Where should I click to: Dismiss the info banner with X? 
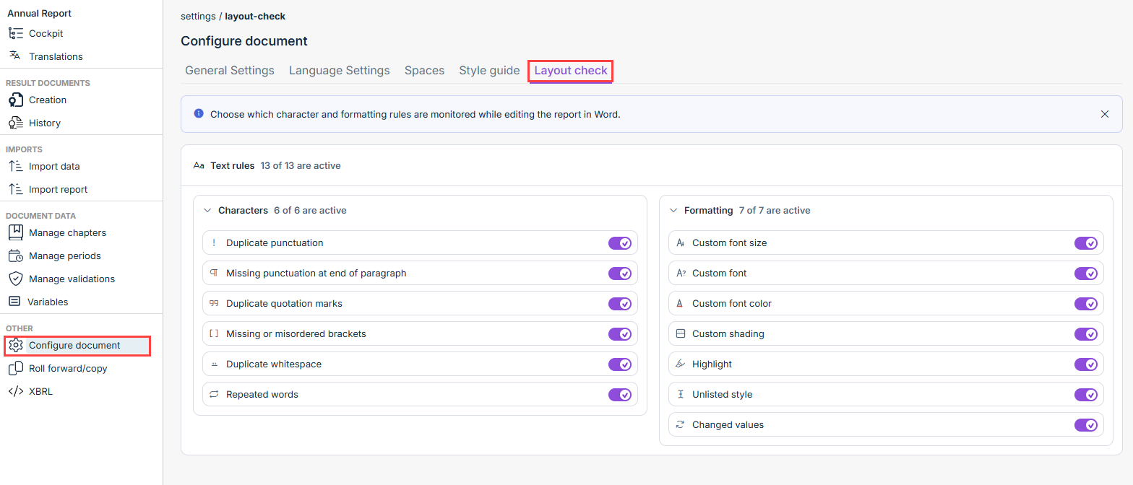[x=1105, y=114]
